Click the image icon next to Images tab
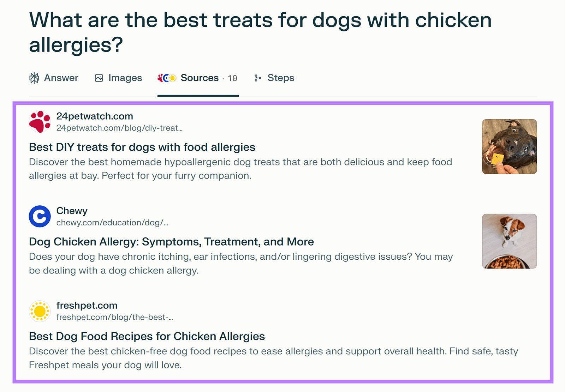The image size is (565, 392). click(x=99, y=78)
